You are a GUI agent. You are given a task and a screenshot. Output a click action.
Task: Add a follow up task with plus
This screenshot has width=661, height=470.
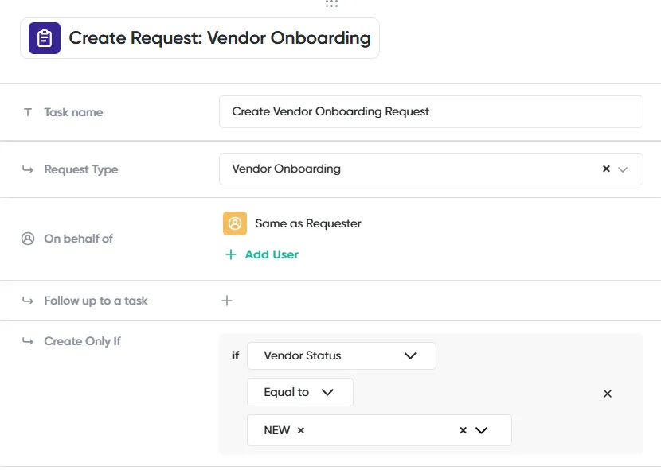point(227,301)
